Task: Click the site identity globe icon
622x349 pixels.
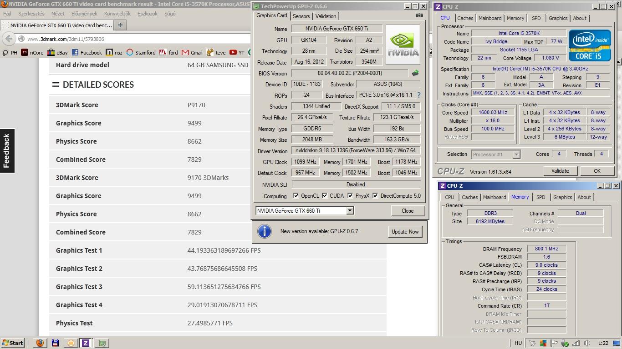Action: click(21, 39)
